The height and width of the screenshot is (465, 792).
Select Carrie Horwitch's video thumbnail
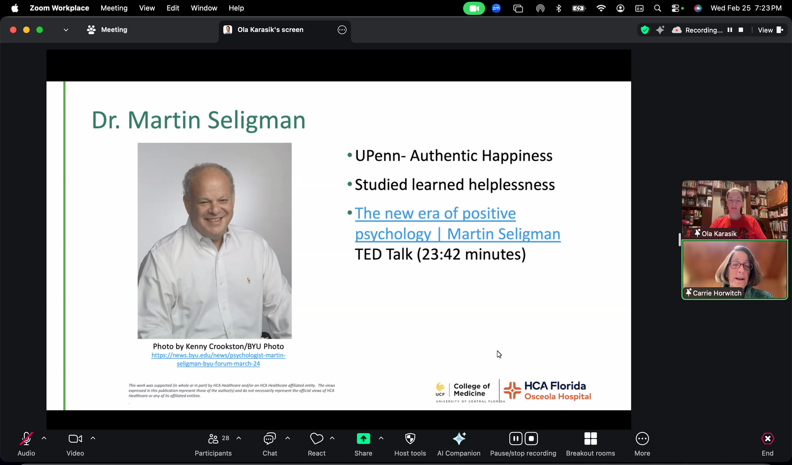(734, 269)
